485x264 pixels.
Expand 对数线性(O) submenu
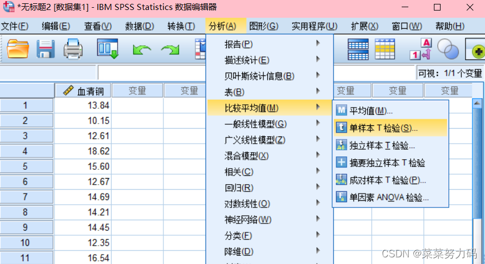coord(270,204)
